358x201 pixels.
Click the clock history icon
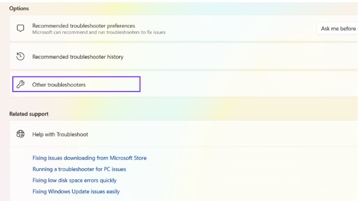[x=20, y=57]
